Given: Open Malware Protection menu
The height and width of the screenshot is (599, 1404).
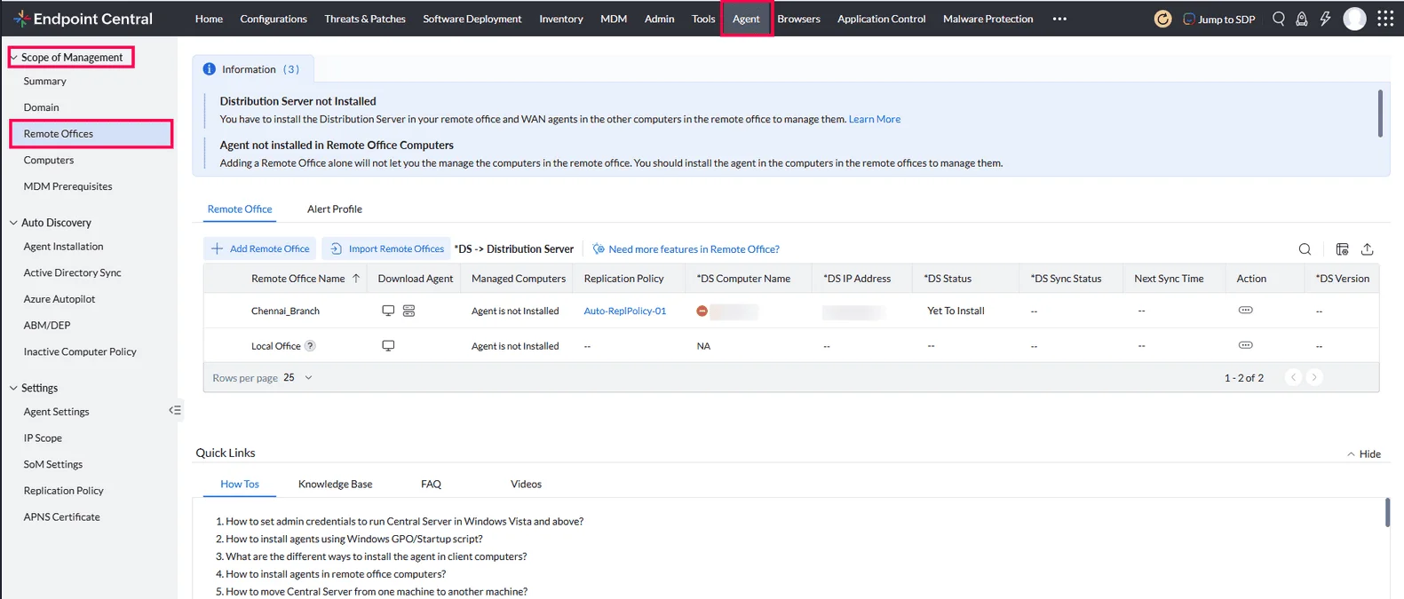Looking at the screenshot, I should 988,19.
